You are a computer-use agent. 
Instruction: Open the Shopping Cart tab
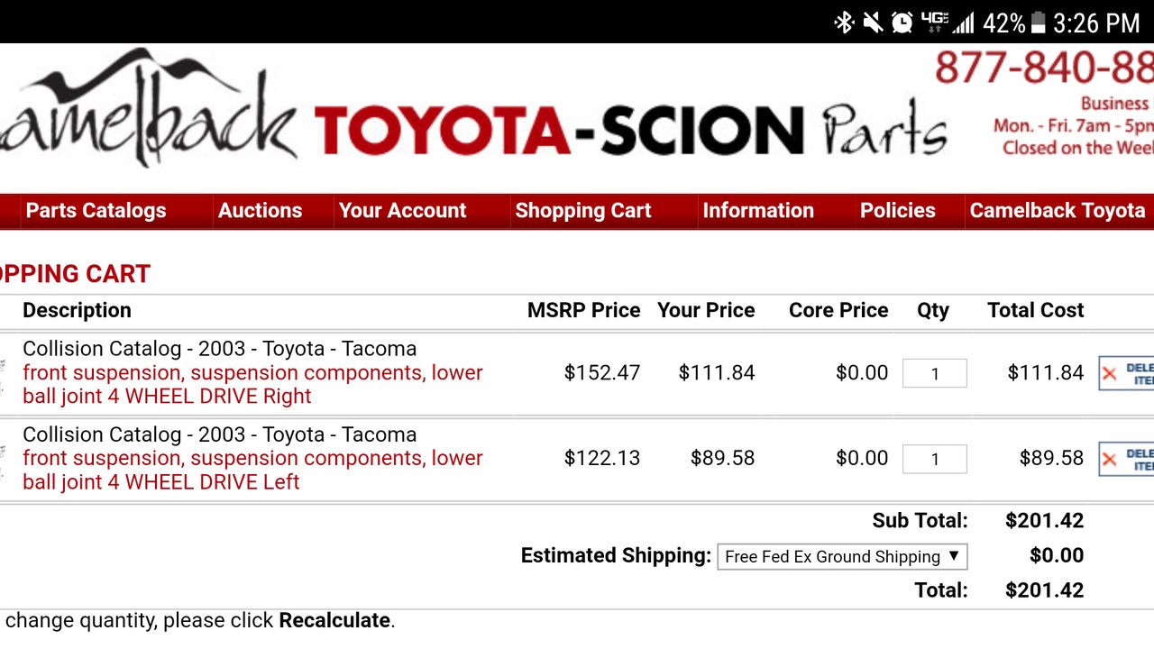coord(582,211)
